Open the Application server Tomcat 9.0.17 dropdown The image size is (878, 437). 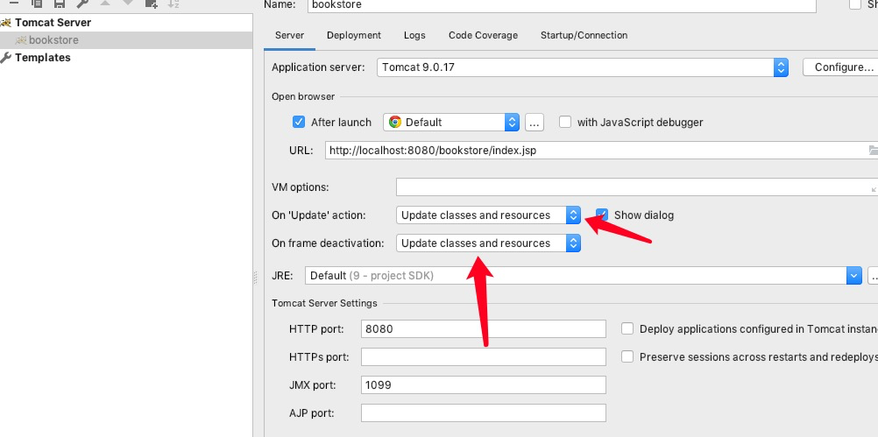(583, 67)
